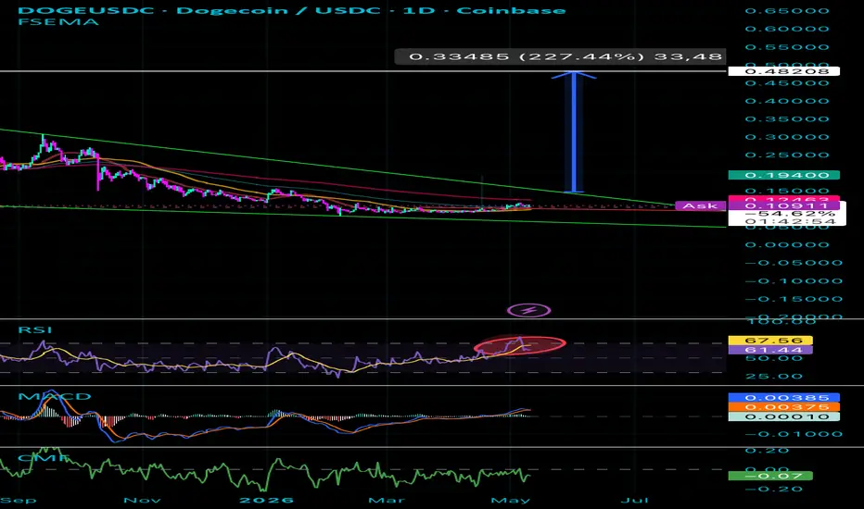Click the DOGEUSDC symbol title

(85, 10)
